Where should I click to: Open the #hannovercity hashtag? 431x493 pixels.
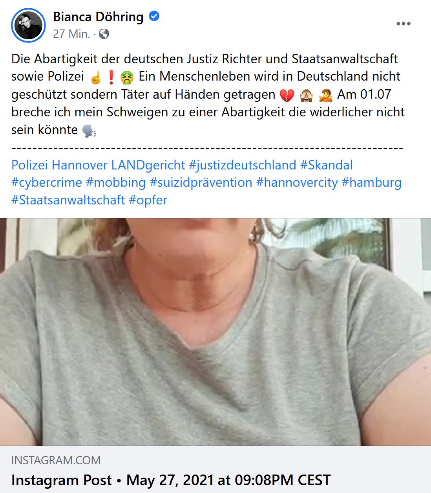[297, 183]
